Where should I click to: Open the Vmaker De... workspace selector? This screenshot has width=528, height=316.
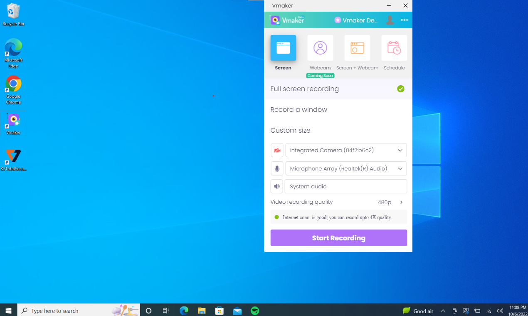(356, 20)
